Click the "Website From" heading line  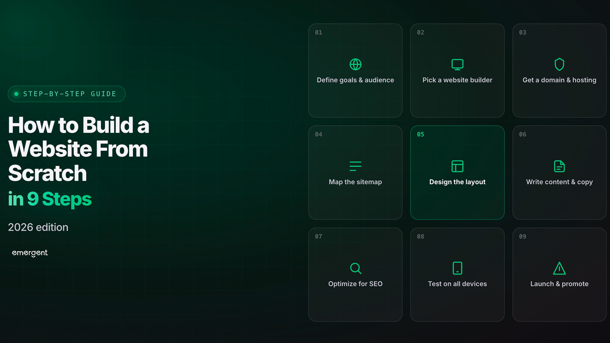click(x=78, y=149)
